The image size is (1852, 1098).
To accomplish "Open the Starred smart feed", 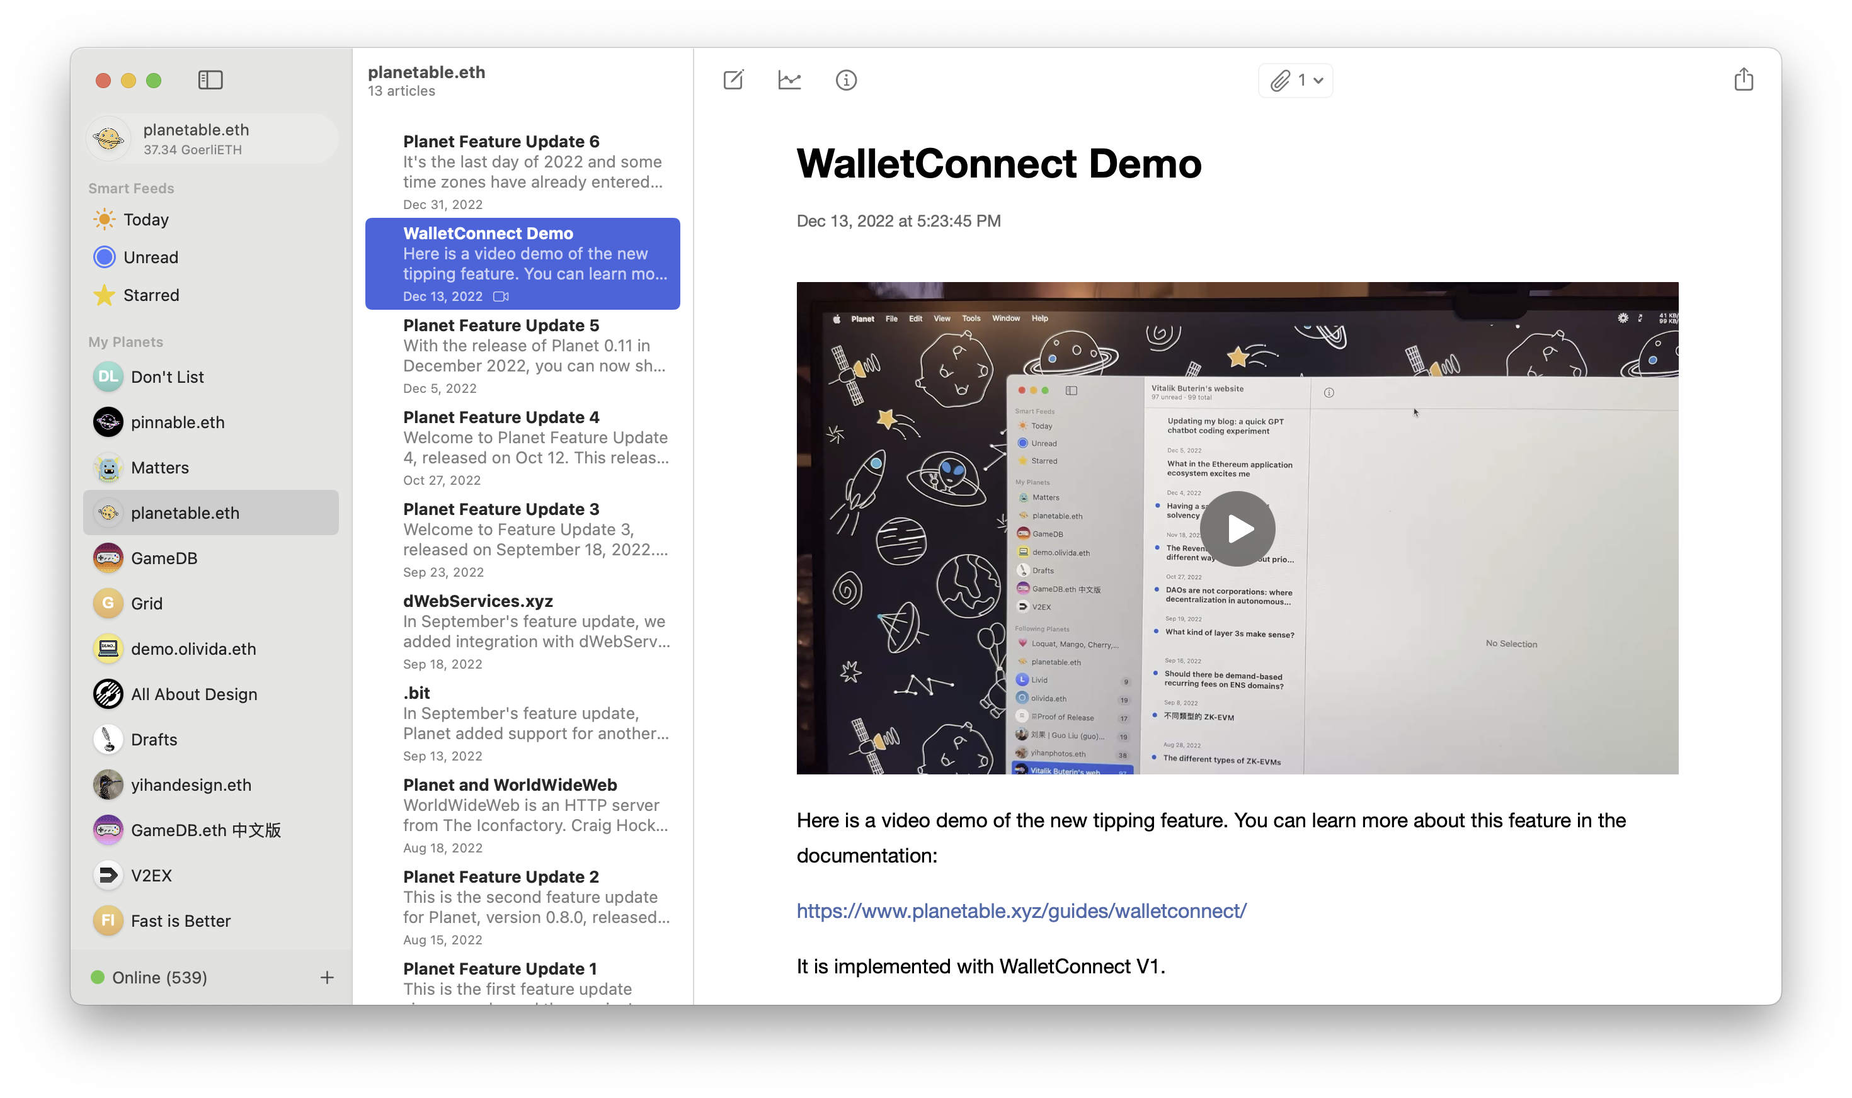I will (211, 295).
